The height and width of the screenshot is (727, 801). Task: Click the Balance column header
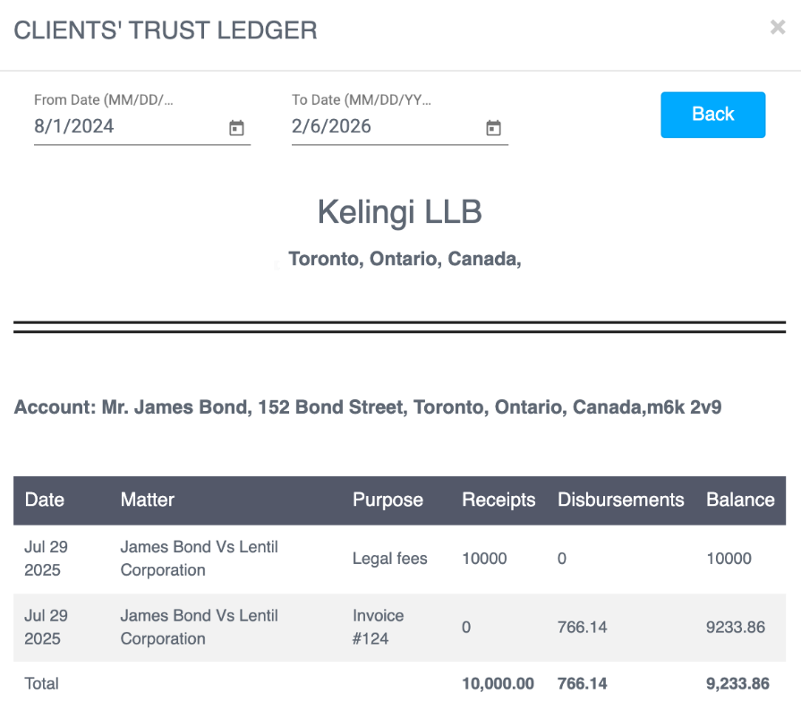coord(740,500)
